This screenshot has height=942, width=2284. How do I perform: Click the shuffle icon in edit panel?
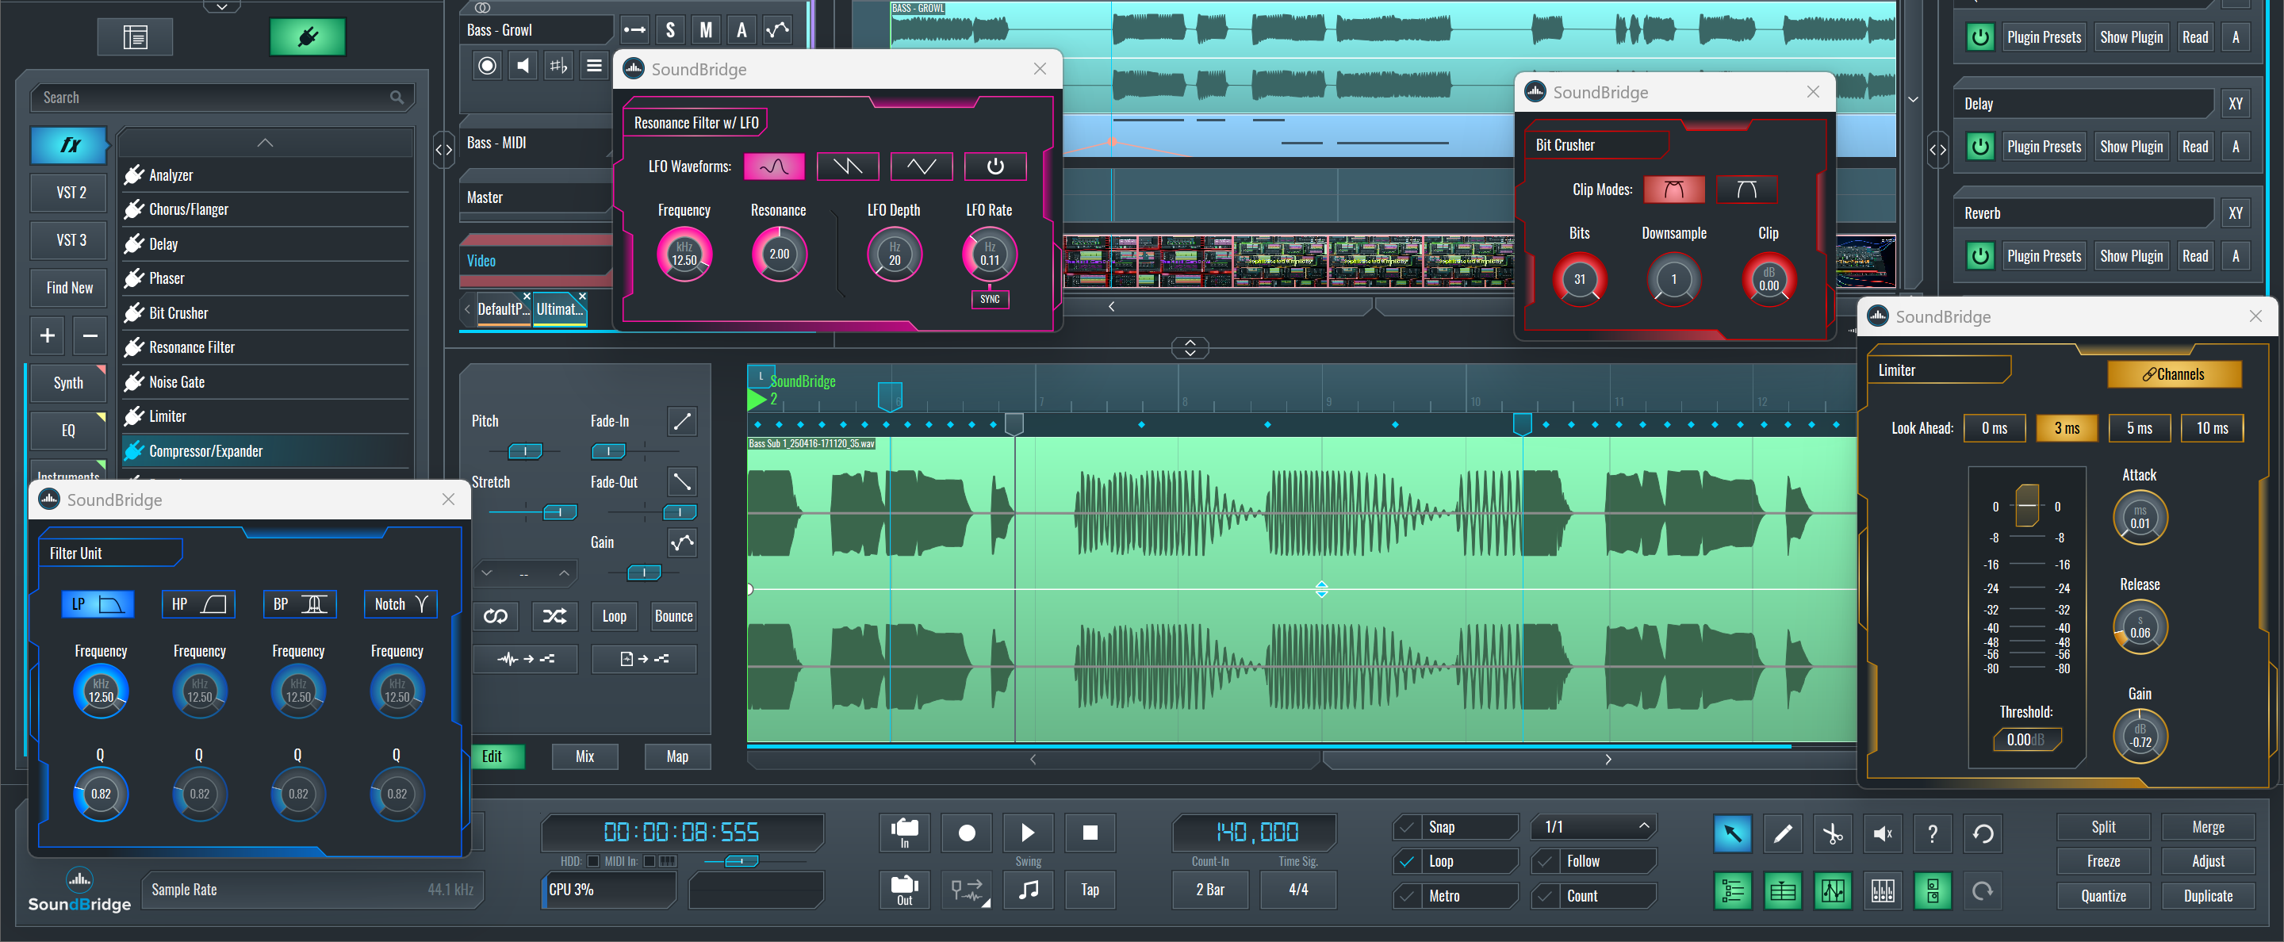tap(555, 616)
